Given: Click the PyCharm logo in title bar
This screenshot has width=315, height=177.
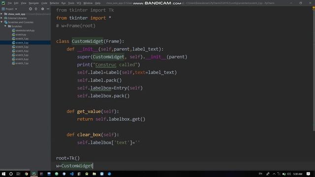Looking at the screenshot, I should tap(3, 3).
